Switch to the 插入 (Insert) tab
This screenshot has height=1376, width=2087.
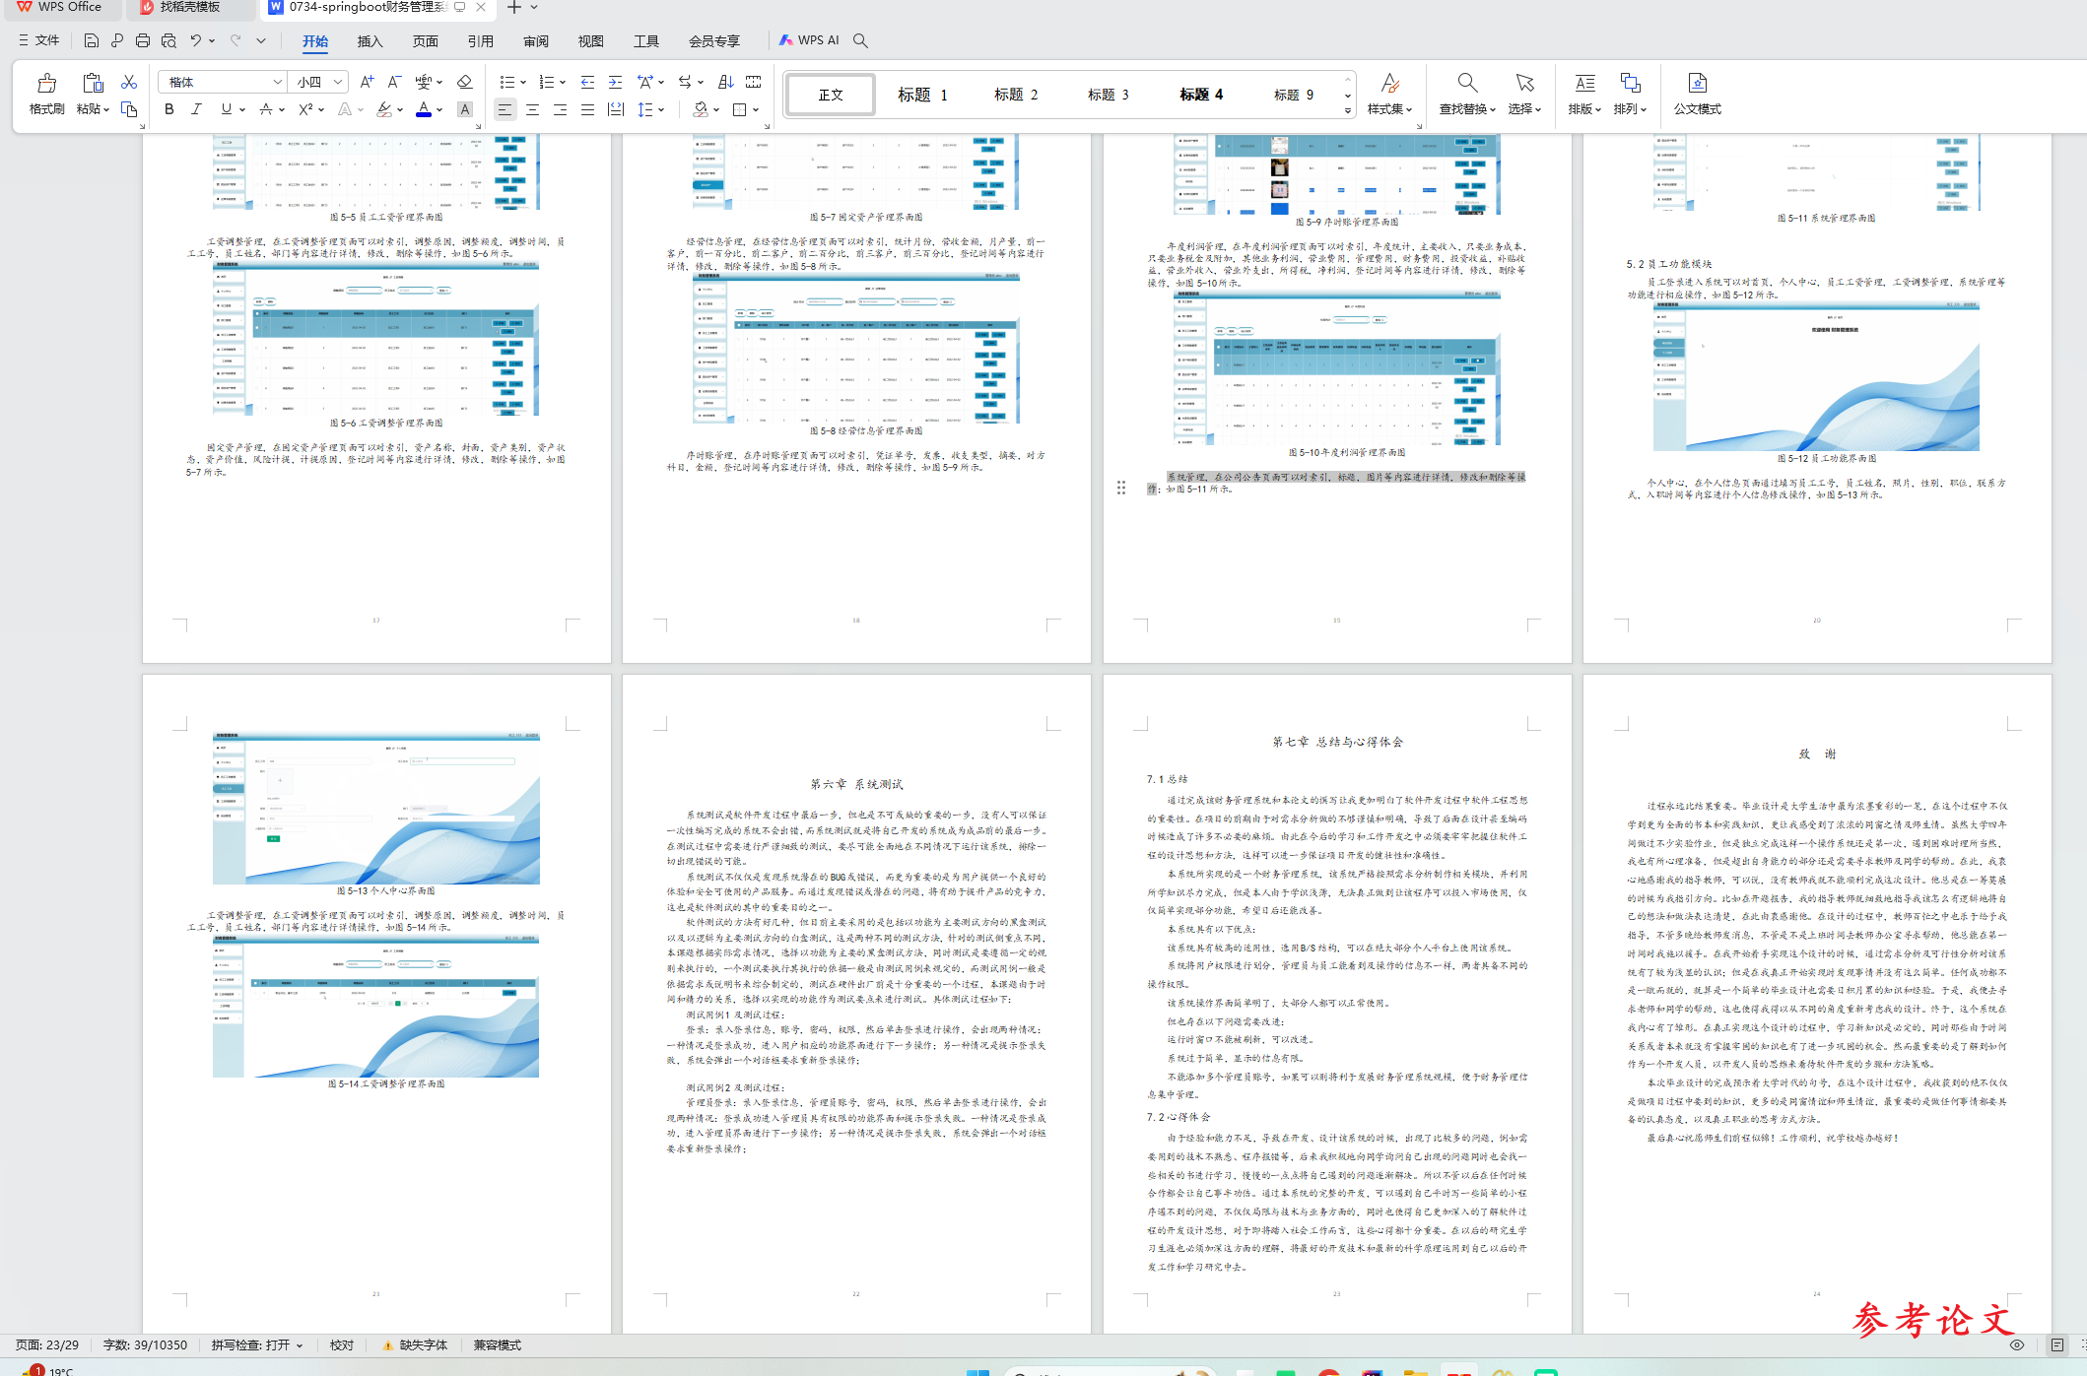coord(370,40)
